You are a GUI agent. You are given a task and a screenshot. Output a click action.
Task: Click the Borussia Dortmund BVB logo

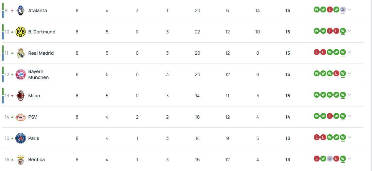click(21, 32)
